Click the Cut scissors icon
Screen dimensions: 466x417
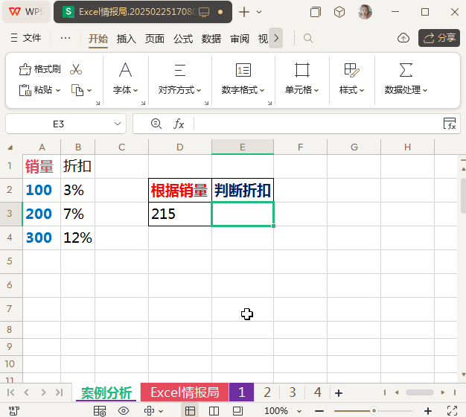click(75, 69)
